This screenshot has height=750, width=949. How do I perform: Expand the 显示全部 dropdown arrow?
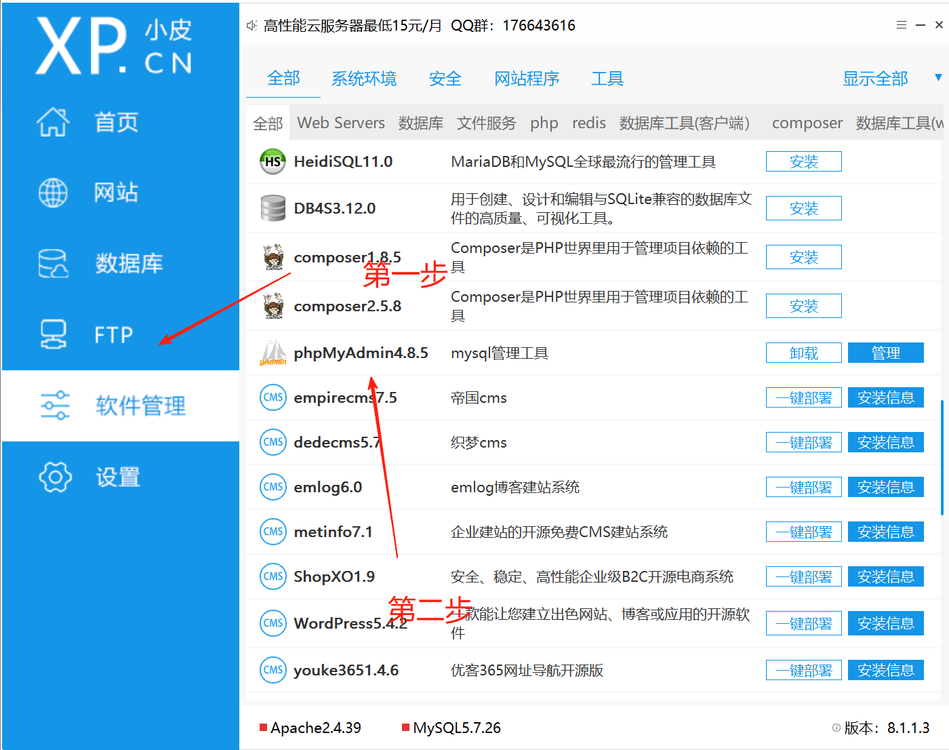pos(938,77)
